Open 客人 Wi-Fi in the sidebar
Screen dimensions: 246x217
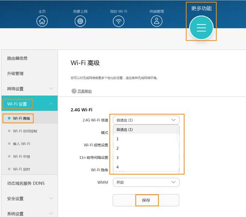pos(22,144)
